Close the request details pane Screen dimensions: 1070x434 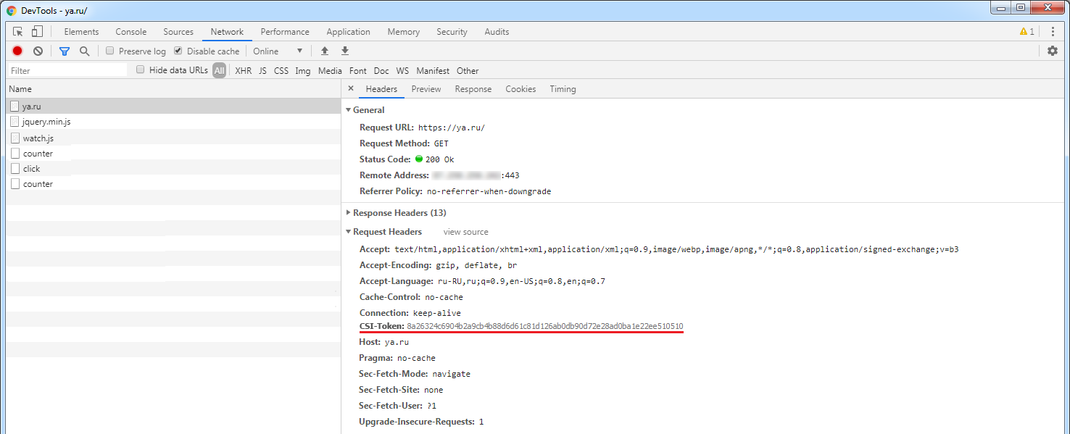coord(351,88)
